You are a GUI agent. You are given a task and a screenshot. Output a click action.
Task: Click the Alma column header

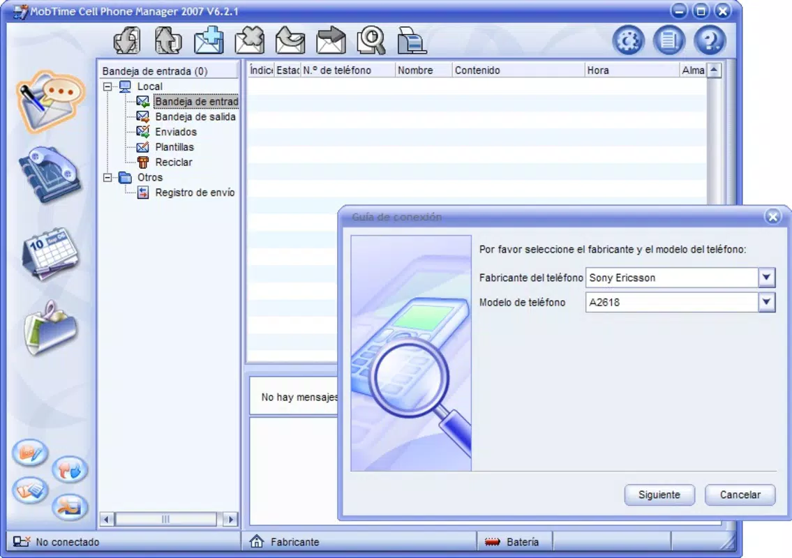(x=693, y=70)
